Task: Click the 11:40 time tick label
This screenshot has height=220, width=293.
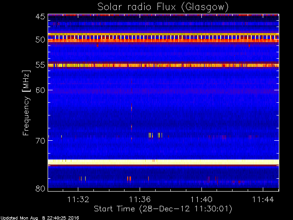Action: click(x=201, y=199)
